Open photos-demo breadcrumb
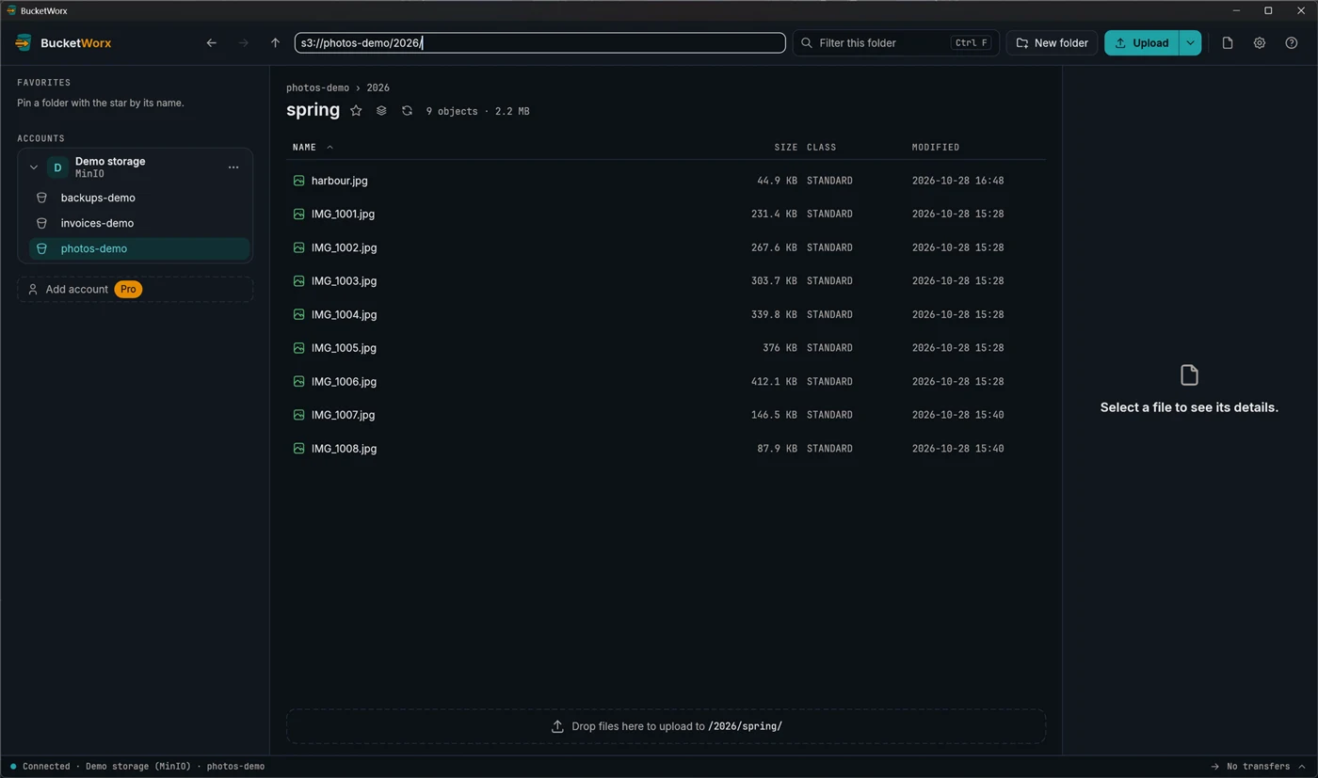This screenshot has height=778, width=1318. point(317,87)
